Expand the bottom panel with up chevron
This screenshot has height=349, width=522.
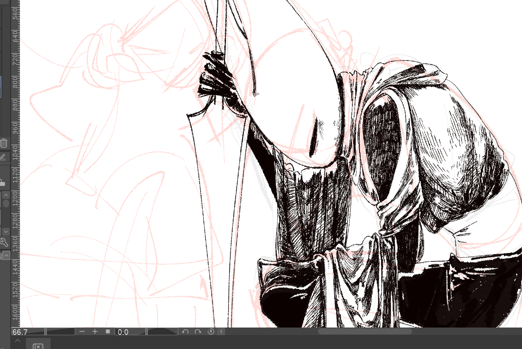pyautogui.click(x=18, y=340)
